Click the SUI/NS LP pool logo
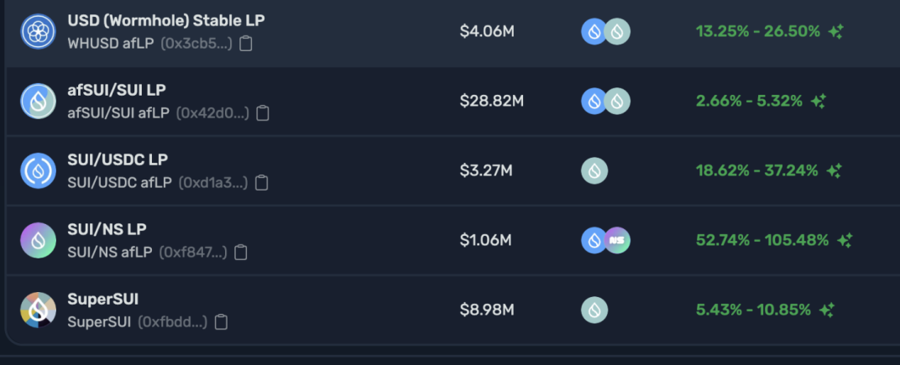This screenshot has width=900, height=365. (x=38, y=240)
